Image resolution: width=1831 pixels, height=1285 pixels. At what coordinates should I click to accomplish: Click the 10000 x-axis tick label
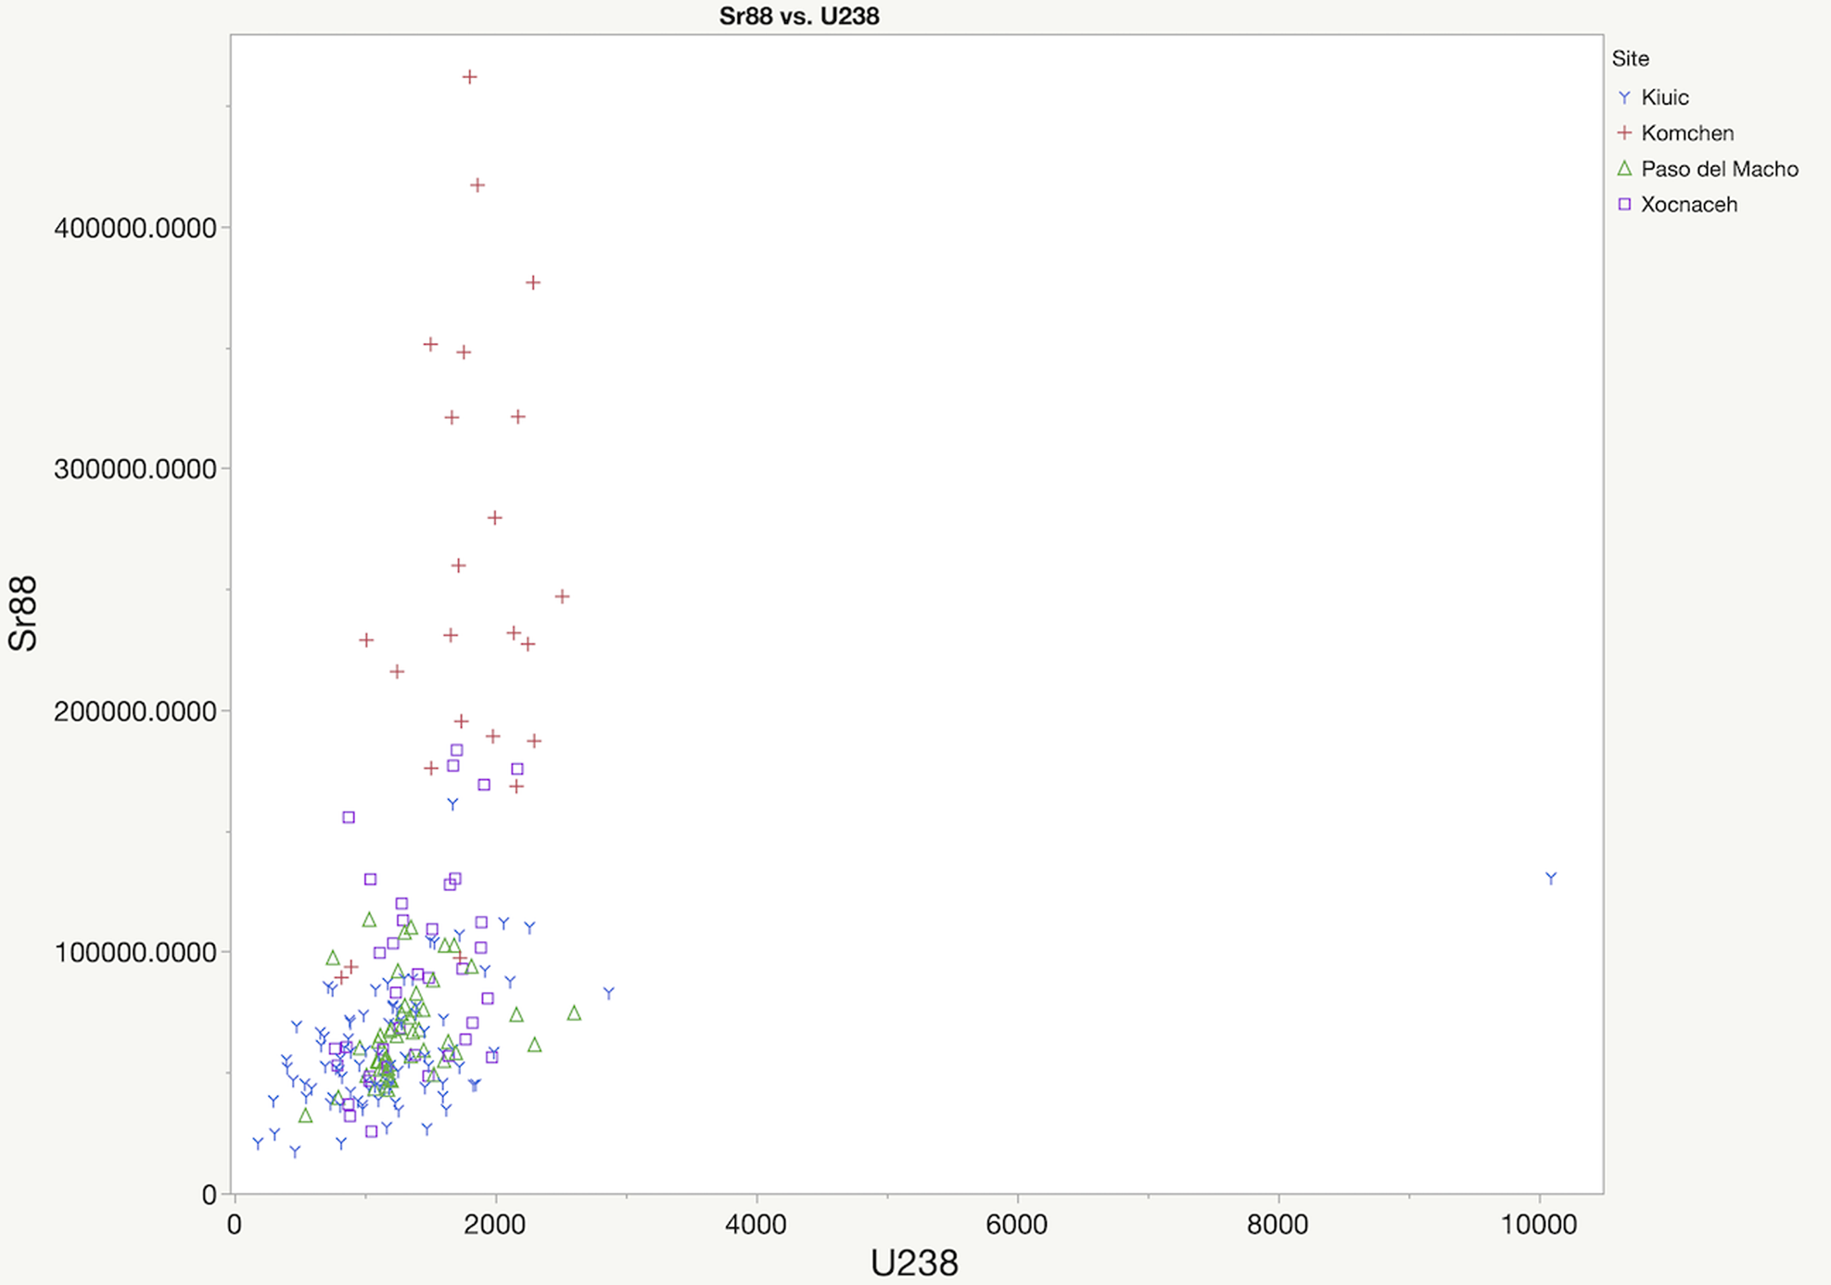(1538, 1225)
